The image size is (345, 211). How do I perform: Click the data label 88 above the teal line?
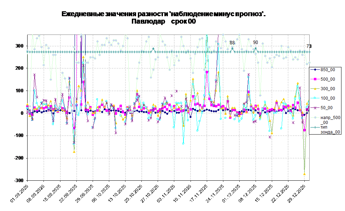(x=232, y=43)
